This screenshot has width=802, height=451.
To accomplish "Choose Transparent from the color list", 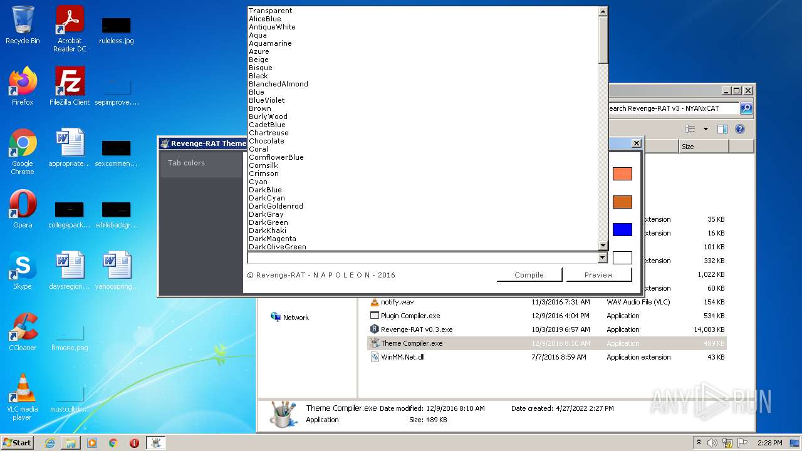I will point(423,11).
